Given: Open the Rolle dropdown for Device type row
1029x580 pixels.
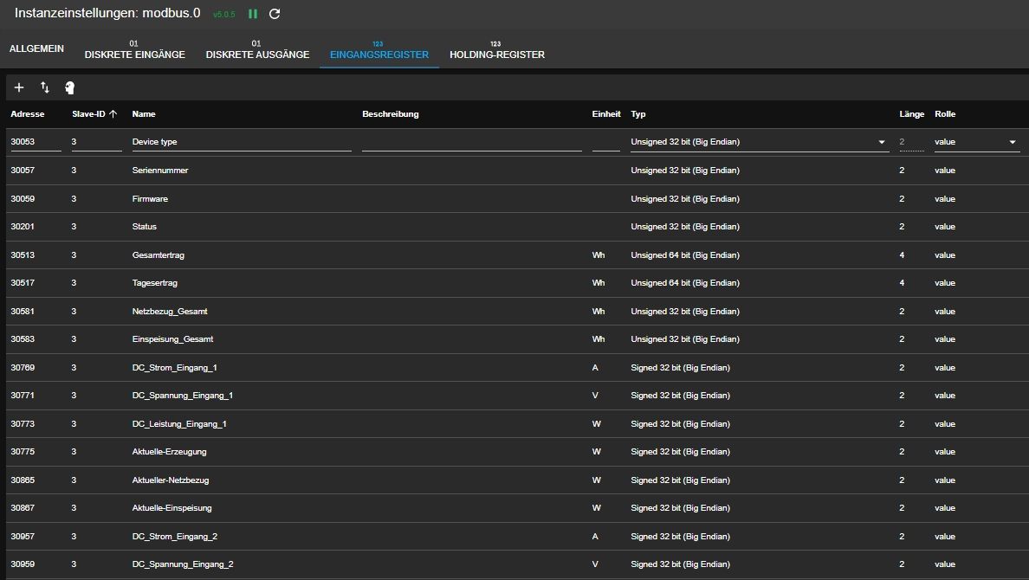Looking at the screenshot, I should click(976, 142).
